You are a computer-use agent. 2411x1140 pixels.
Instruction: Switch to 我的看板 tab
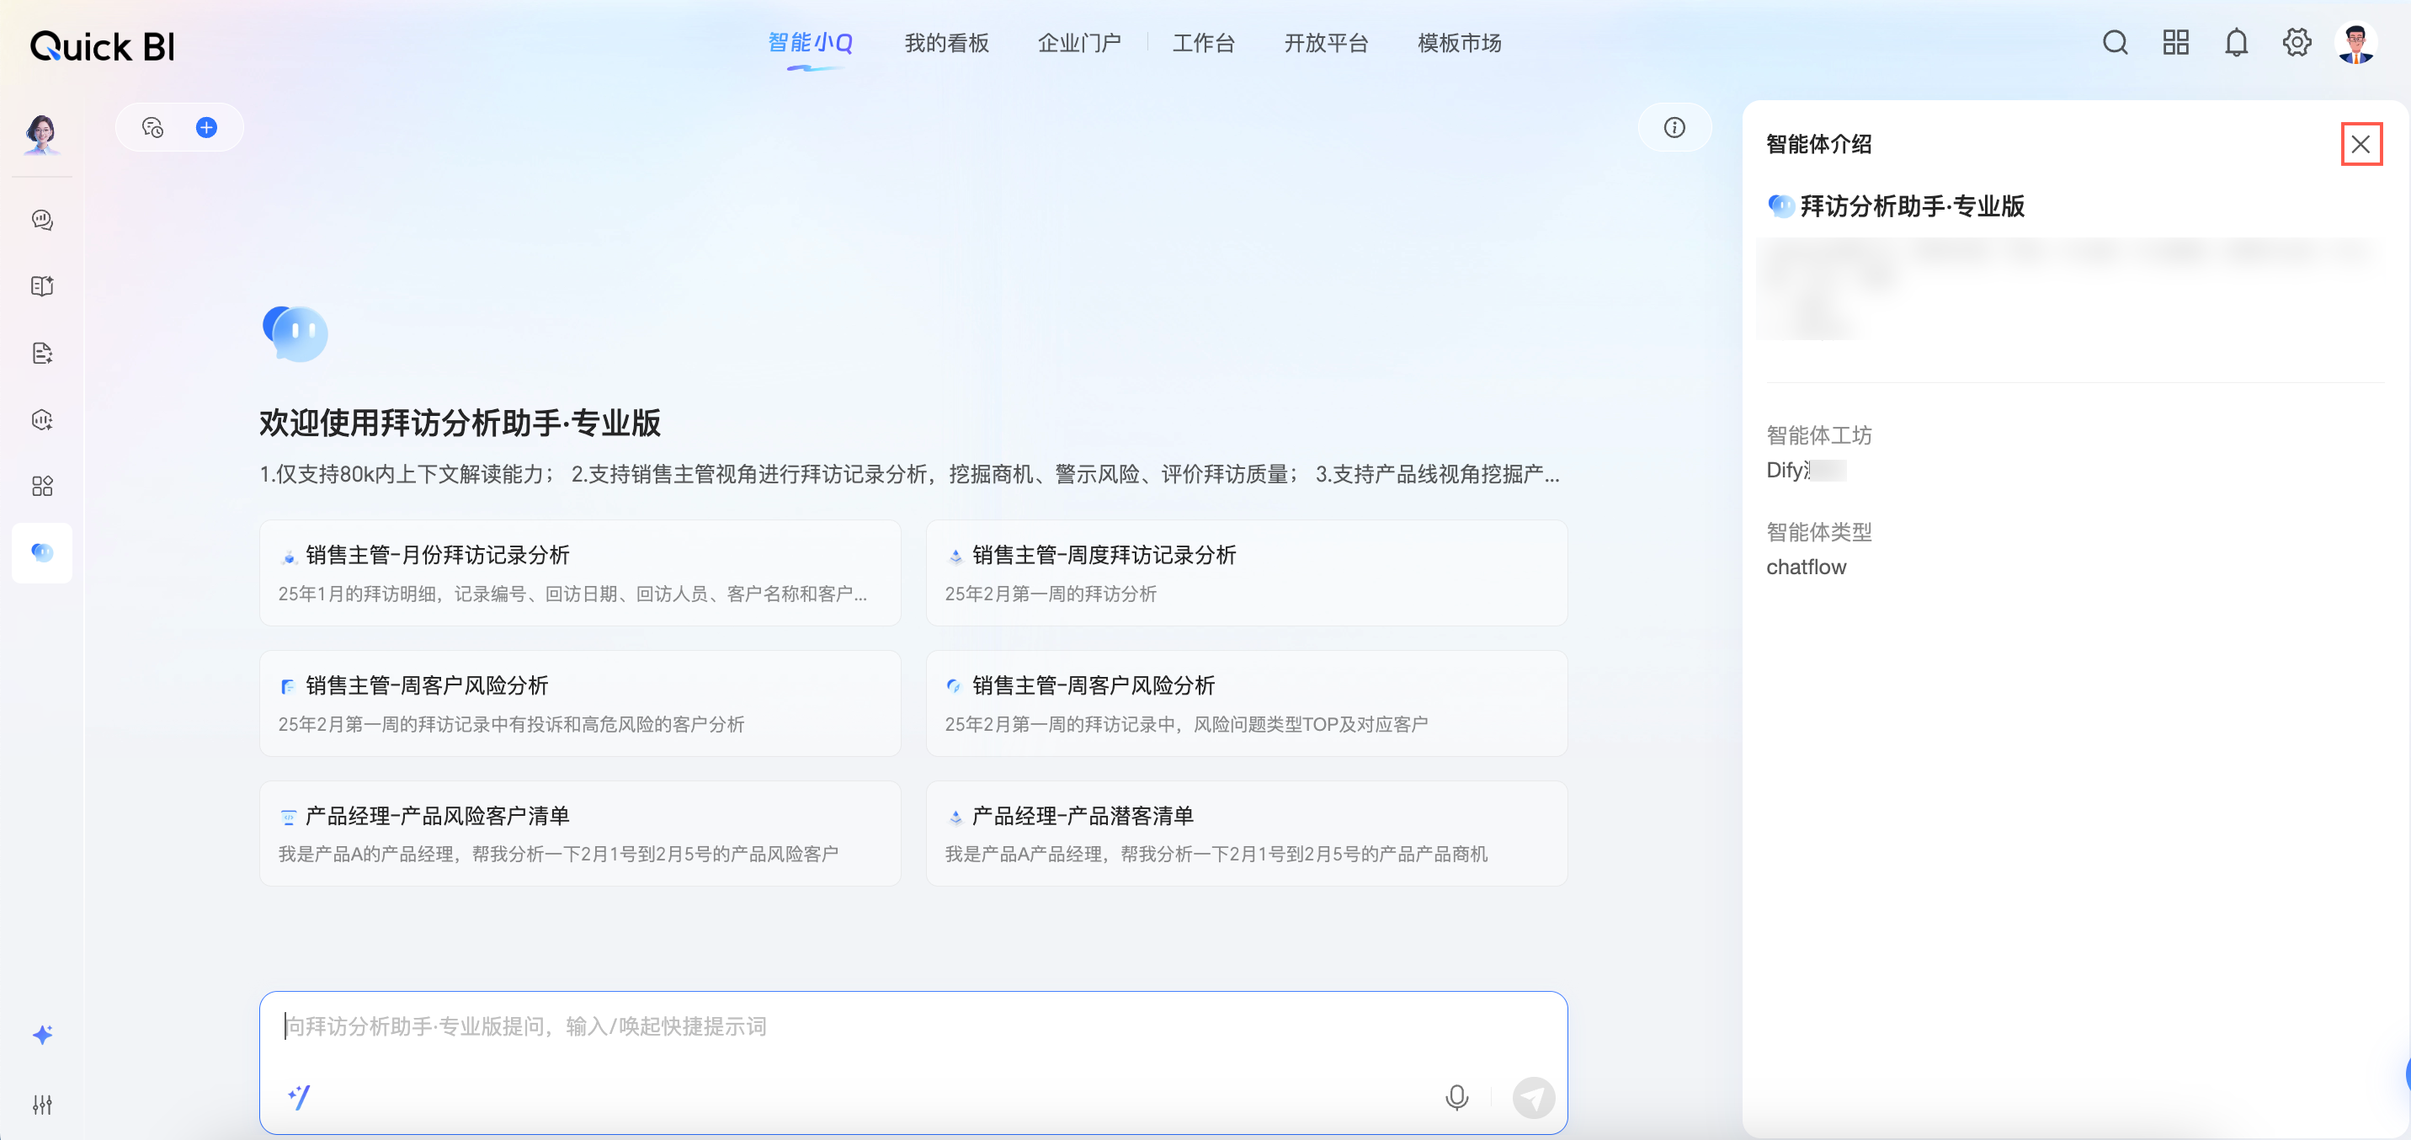pyautogui.click(x=946, y=43)
